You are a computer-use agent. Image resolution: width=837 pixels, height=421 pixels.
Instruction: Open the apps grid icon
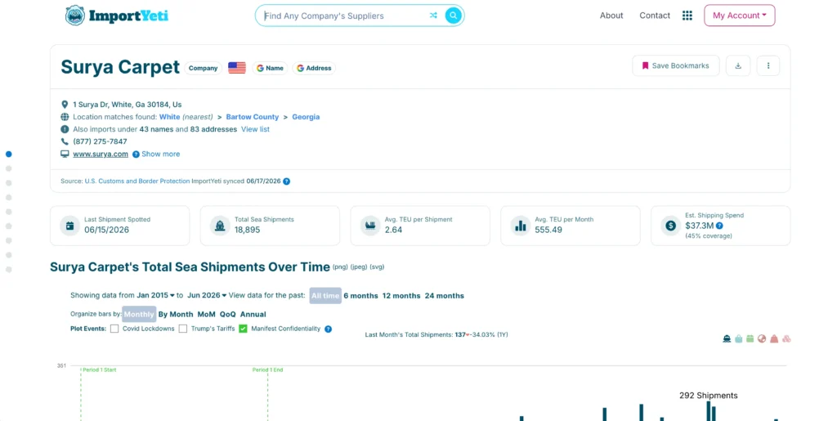click(x=687, y=16)
